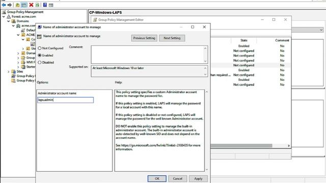Close the Group Policy Management Editor window

pyautogui.click(x=285, y=19)
